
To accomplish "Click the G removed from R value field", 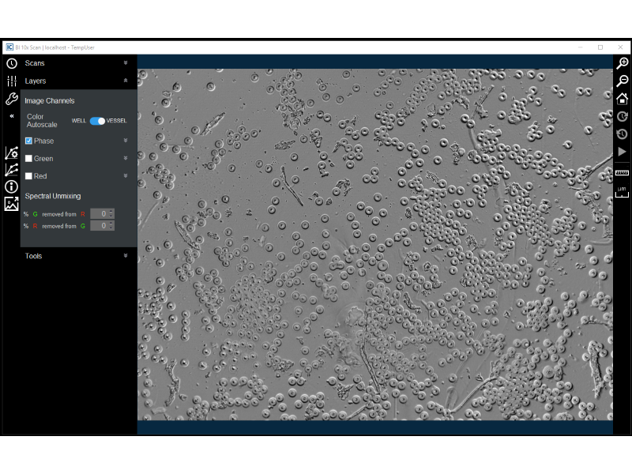I will (x=103, y=213).
